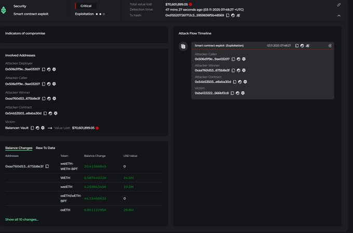Click wstETH USD value 19.3M
The width and height of the screenshot is (353, 233).
129,187
